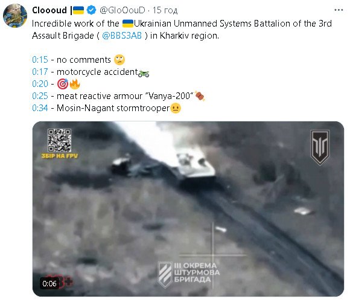Open the three-dot more options menu

tap(339, 10)
